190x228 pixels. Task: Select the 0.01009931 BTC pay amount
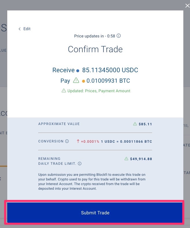[x=108, y=81]
